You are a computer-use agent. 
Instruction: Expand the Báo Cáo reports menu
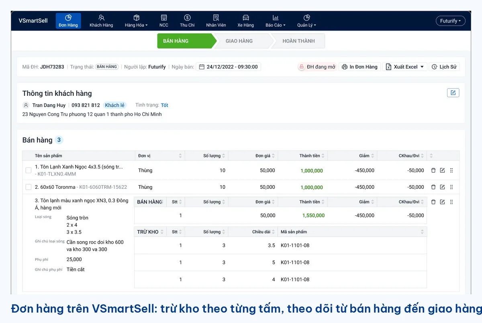pyautogui.click(x=276, y=21)
